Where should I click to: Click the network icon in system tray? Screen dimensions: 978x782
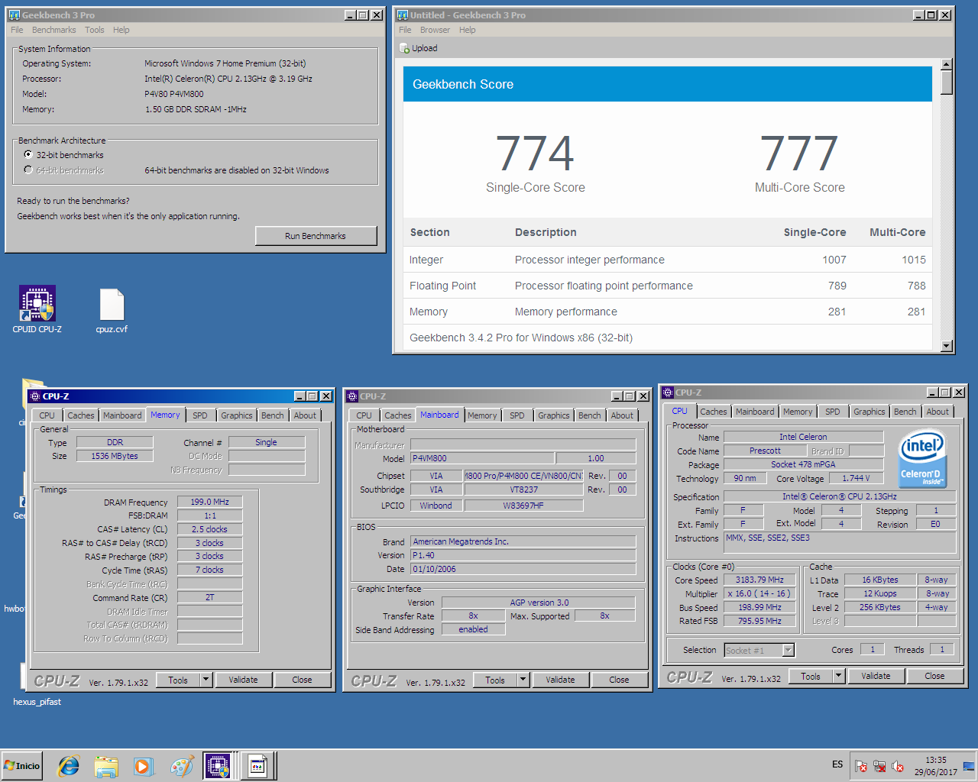point(879,766)
